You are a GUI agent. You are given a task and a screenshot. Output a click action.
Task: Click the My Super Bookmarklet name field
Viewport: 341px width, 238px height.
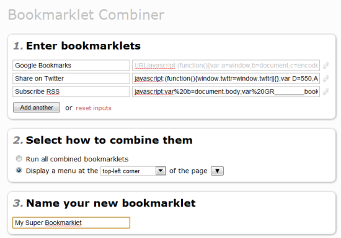[71, 223]
